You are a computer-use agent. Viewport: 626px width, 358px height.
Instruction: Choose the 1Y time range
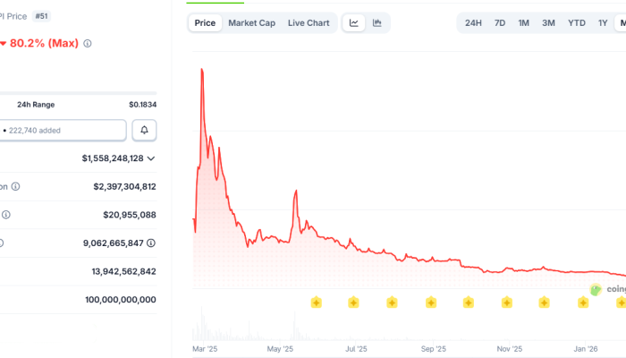tap(604, 22)
